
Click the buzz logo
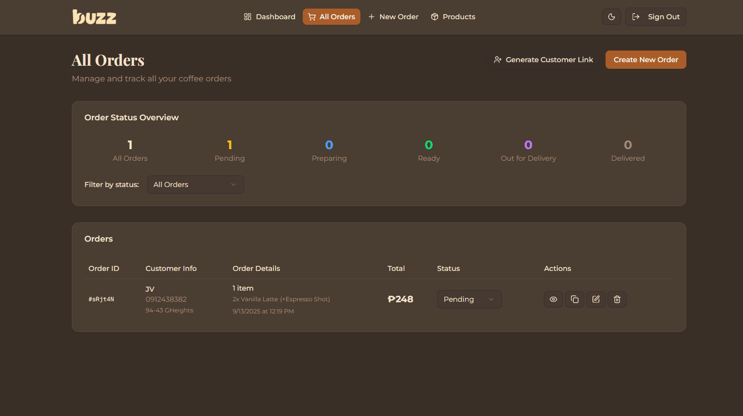[x=94, y=17]
